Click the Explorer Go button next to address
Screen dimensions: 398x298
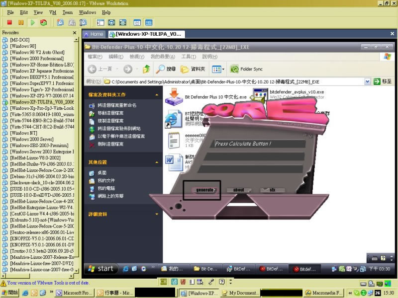point(383,81)
